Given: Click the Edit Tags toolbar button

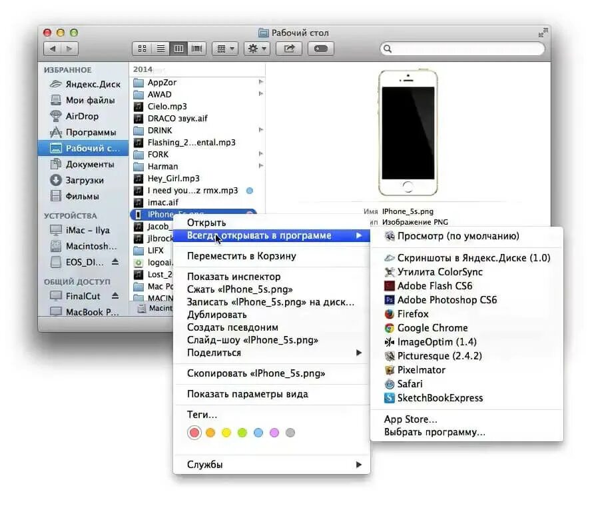Looking at the screenshot, I should click(321, 49).
